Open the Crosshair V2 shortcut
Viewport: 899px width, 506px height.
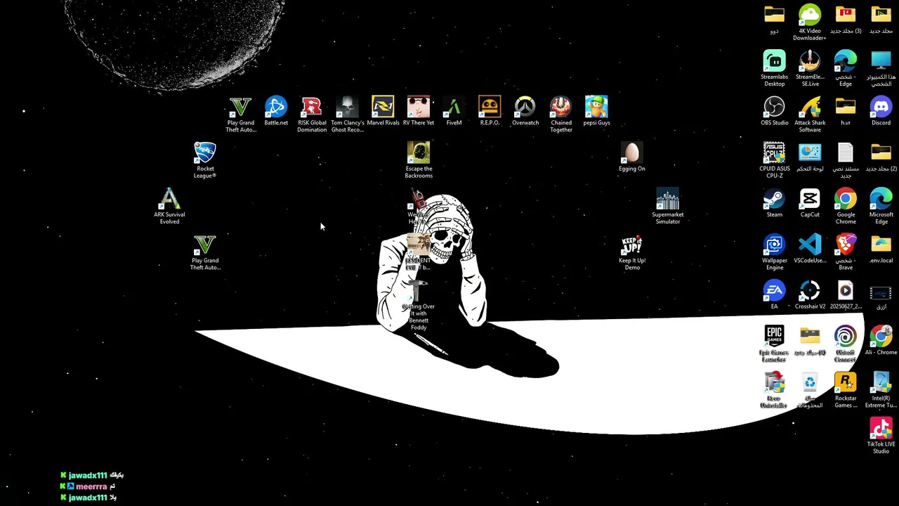tap(810, 295)
